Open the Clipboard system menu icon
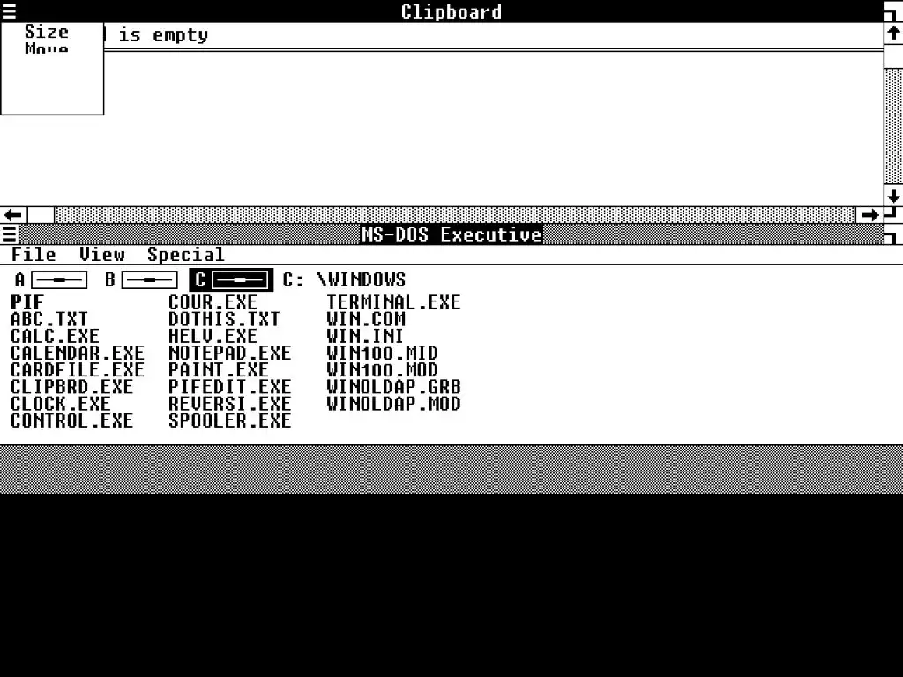Image resolution: width=903 pixels, height=677 pixels. tap(9, 11)
